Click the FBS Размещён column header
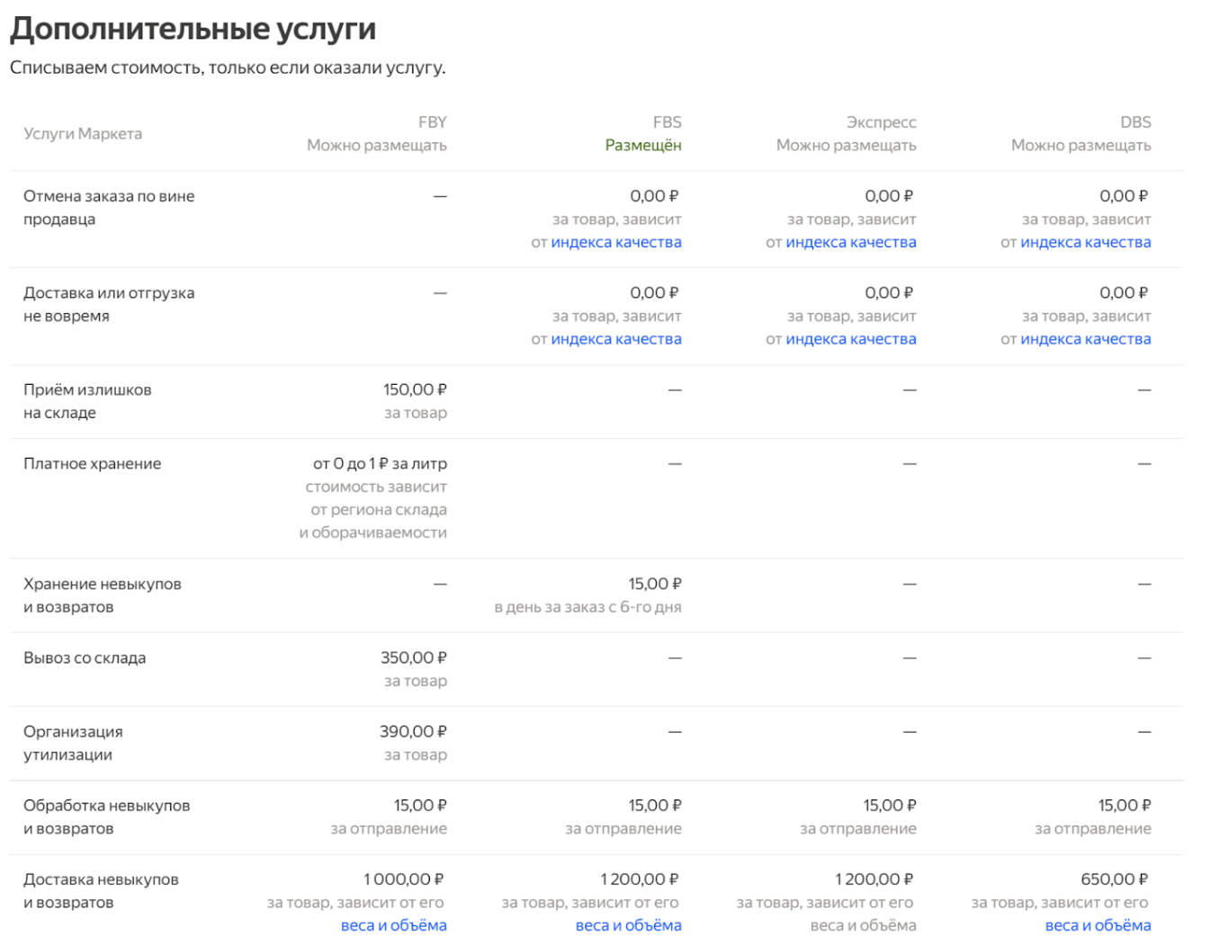This screenshot has width=1228, height=946. pyautogui.click(x=643, y=134)
